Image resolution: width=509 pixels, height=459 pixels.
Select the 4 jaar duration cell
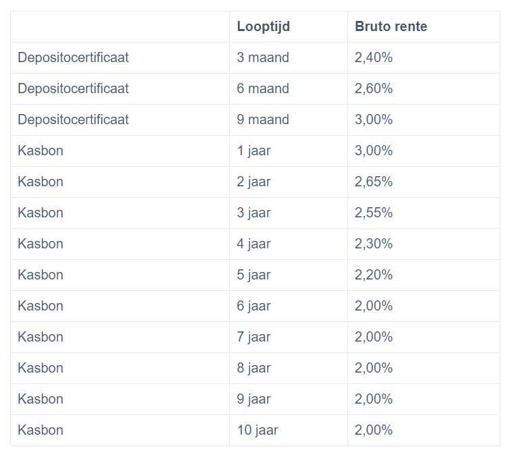tap(253, 244)
